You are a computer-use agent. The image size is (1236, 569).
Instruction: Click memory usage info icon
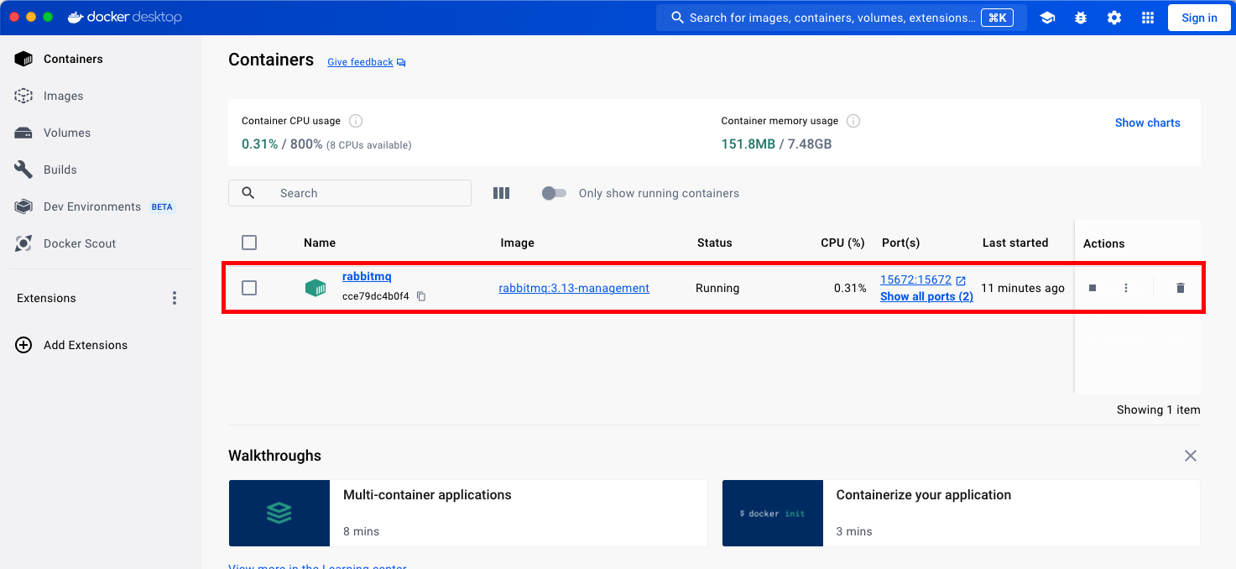[853, 121]
